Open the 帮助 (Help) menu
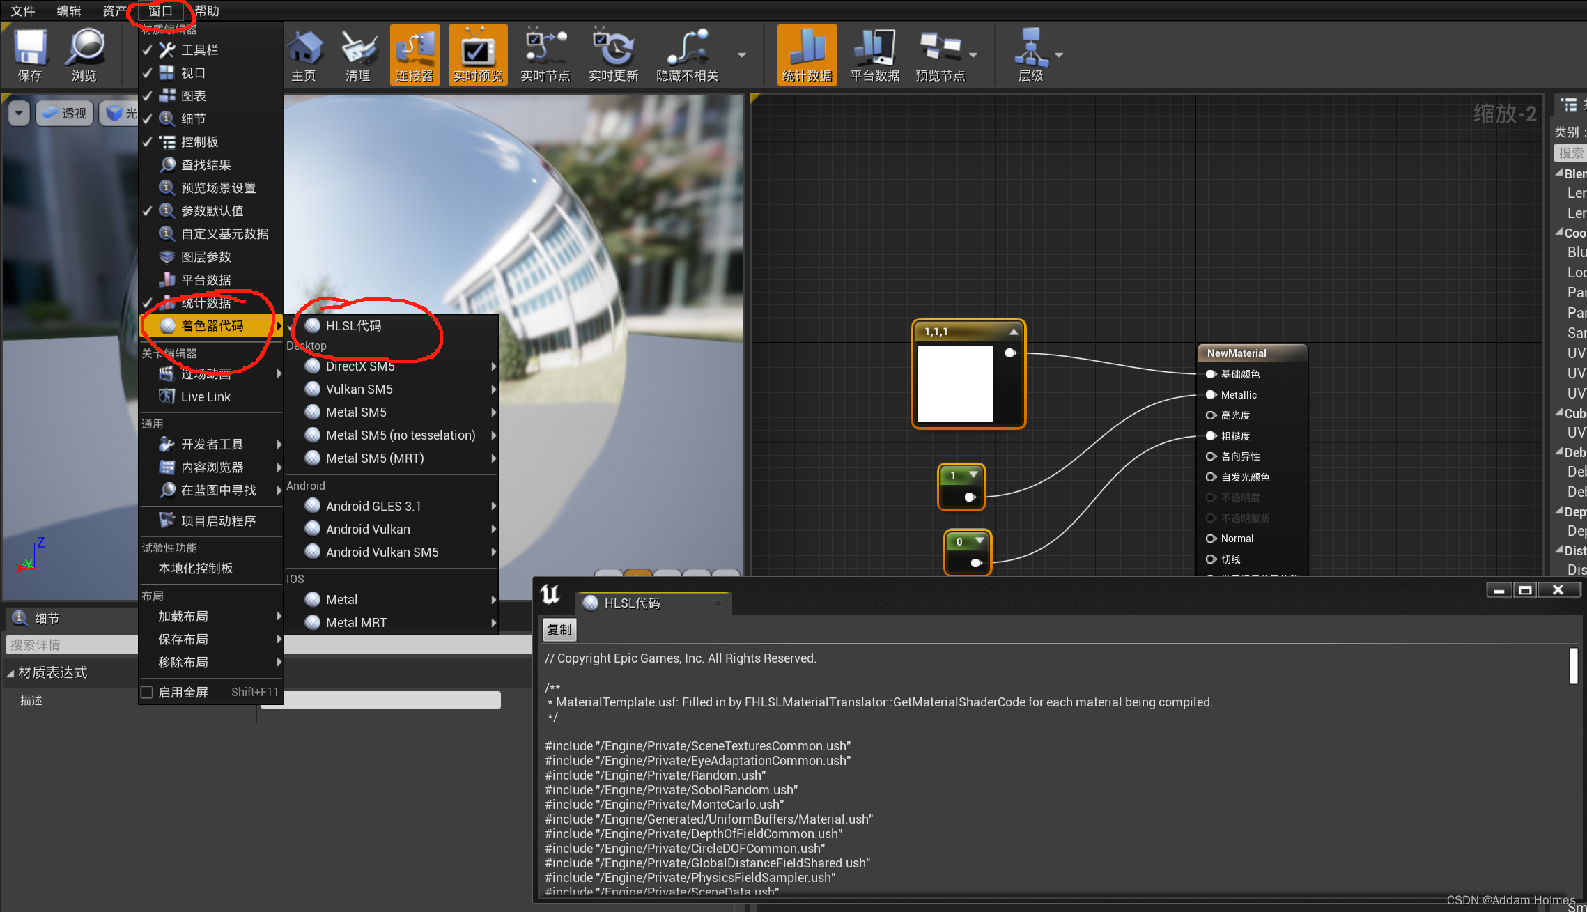Viewport: 1587px width, 912px height. 207,10
